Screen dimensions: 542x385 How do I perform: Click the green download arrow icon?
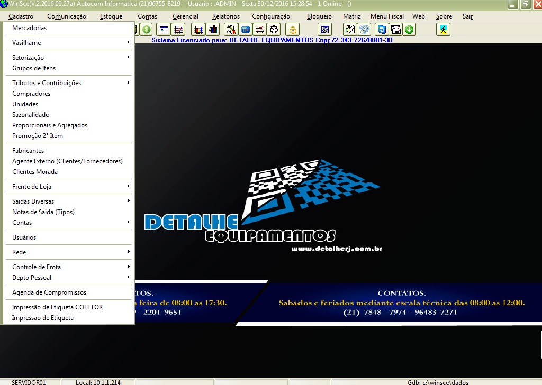(409, 30)
